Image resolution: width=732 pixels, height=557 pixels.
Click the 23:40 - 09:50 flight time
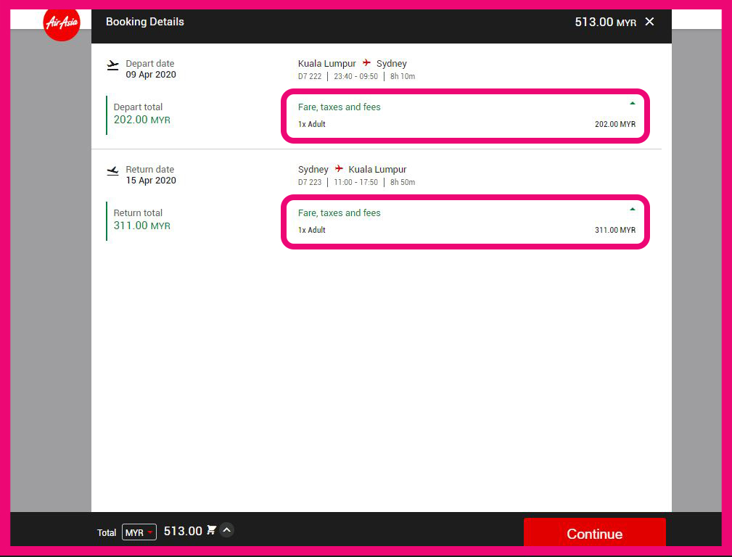tap(355, 76)
